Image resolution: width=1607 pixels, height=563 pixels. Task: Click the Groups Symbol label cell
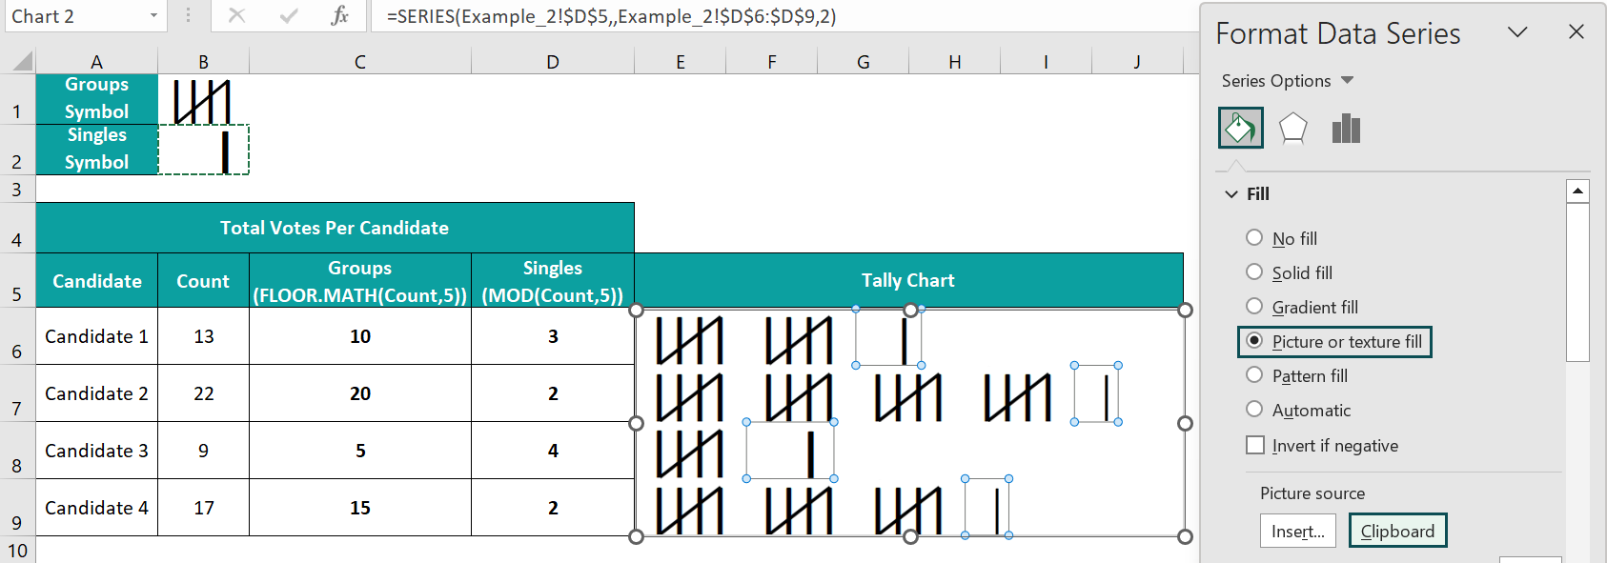[96, 99]
